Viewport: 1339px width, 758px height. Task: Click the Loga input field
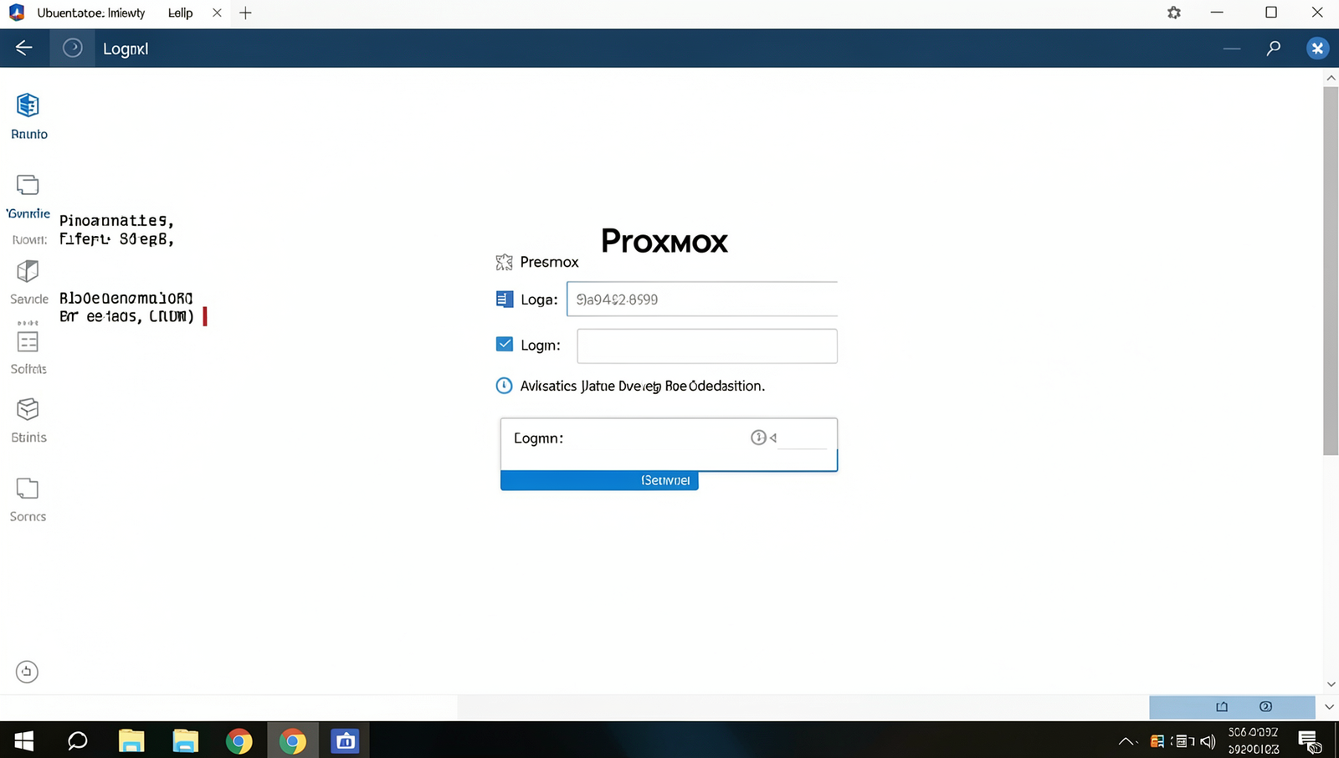702,300
